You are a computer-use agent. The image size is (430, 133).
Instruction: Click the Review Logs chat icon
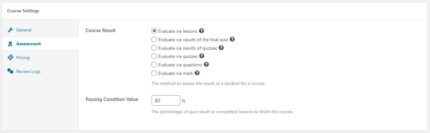point(10,71)
